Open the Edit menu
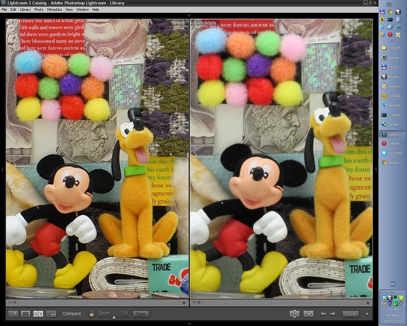Screen dimensions: 407x326 pos(13,10)
